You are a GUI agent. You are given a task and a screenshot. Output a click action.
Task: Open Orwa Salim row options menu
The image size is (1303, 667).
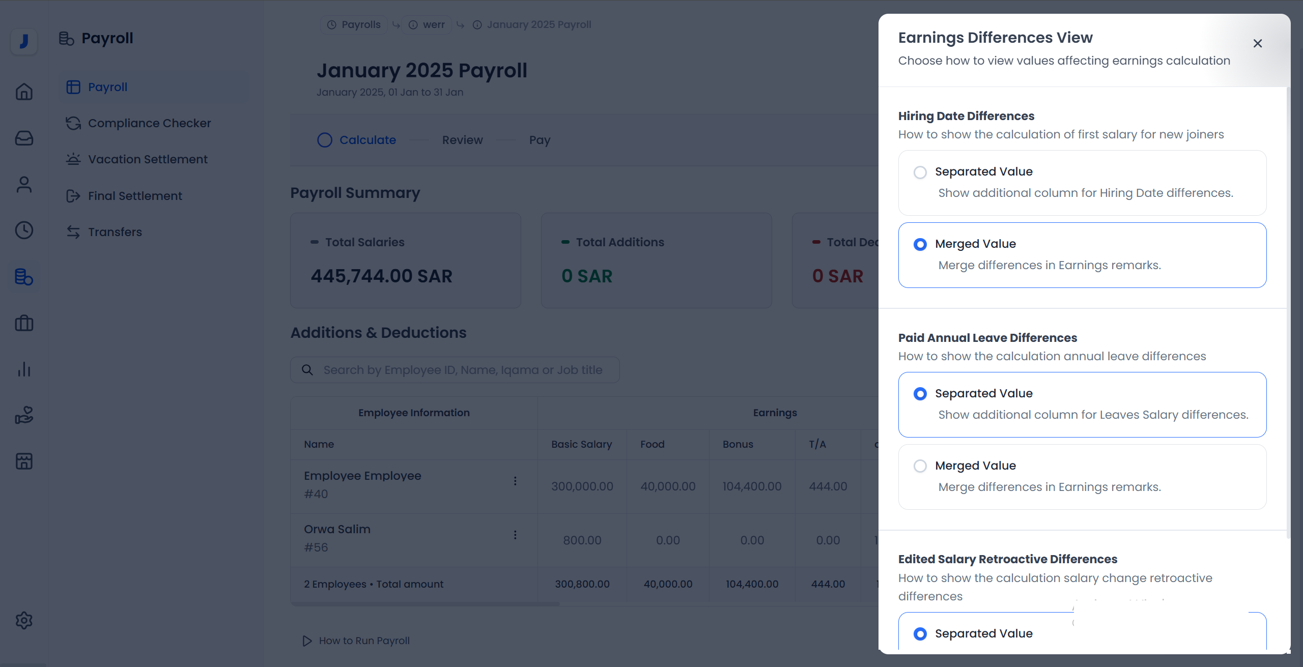[x=515, y=535]
